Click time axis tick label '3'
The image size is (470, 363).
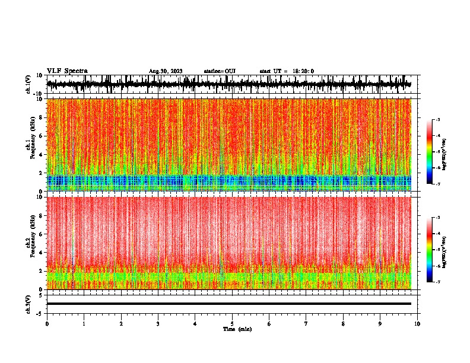pos(158,324)
